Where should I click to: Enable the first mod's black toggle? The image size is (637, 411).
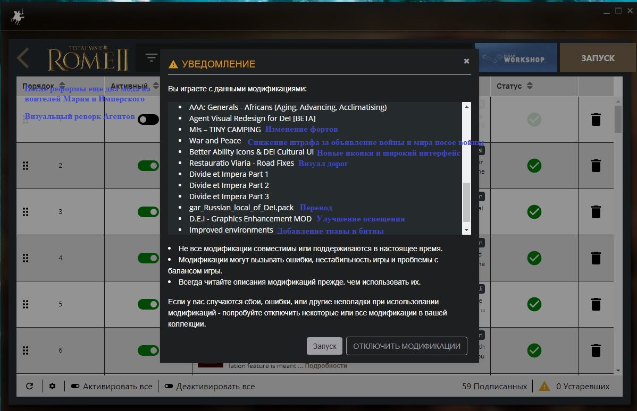[x=148, y=119]
